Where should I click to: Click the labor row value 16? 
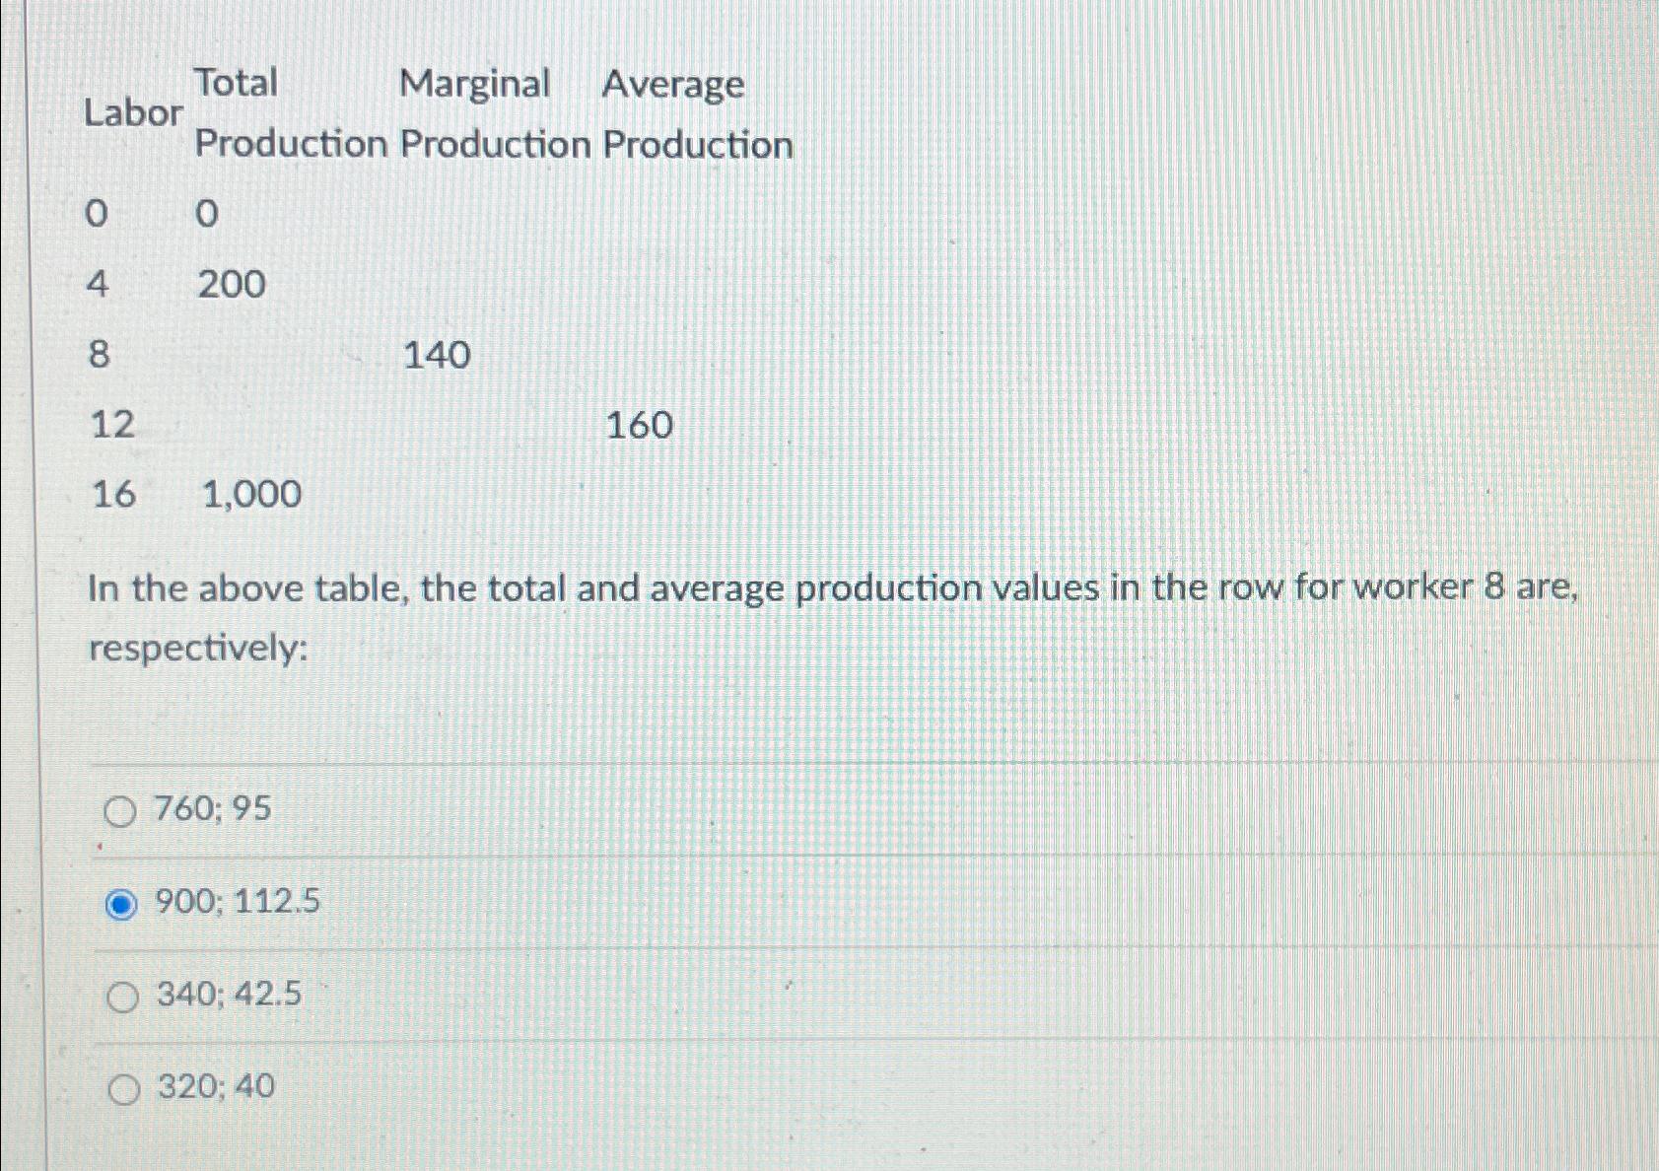[112, 495]
